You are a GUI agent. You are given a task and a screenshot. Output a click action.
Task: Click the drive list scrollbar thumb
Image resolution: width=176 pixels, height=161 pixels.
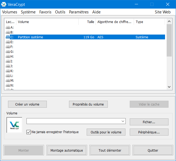click(169, 40)
